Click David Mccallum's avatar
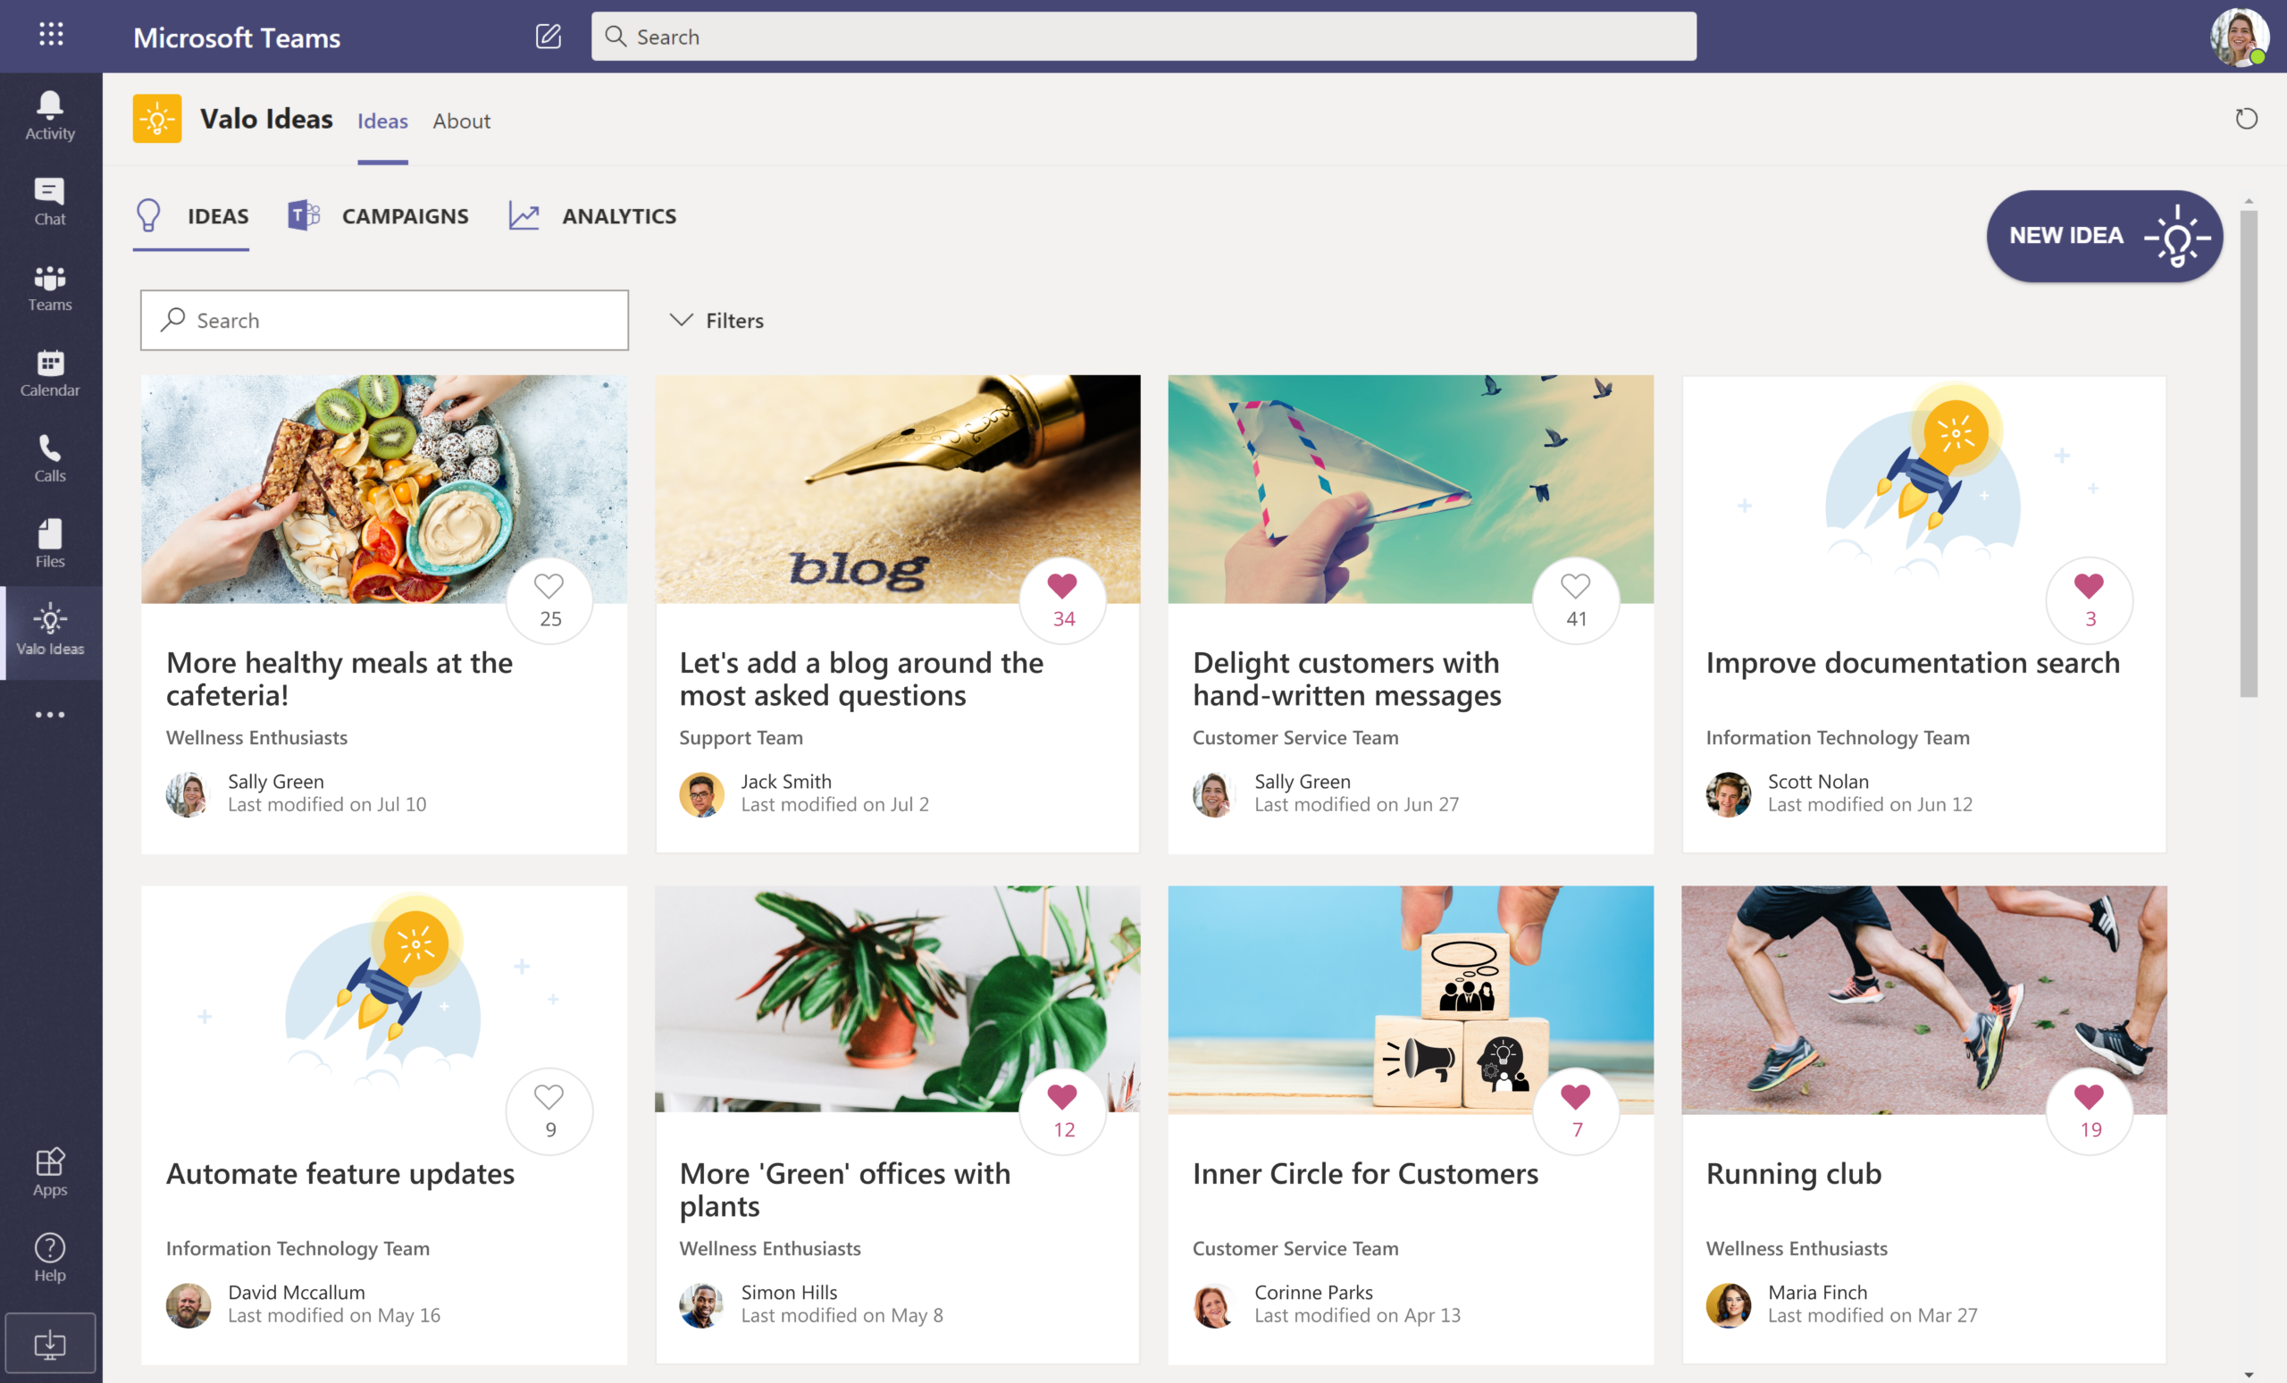The width and height of the screenshot is (2287, 1383). 188,1305
